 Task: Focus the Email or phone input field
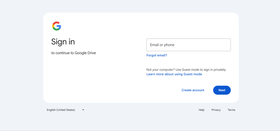188,45
